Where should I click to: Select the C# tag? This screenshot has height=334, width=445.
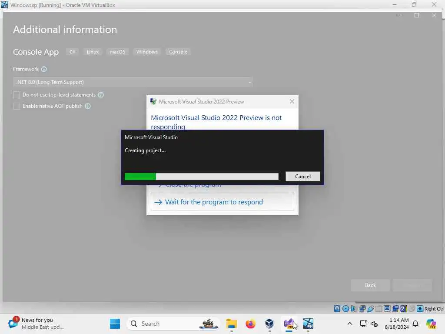point(73,52)
